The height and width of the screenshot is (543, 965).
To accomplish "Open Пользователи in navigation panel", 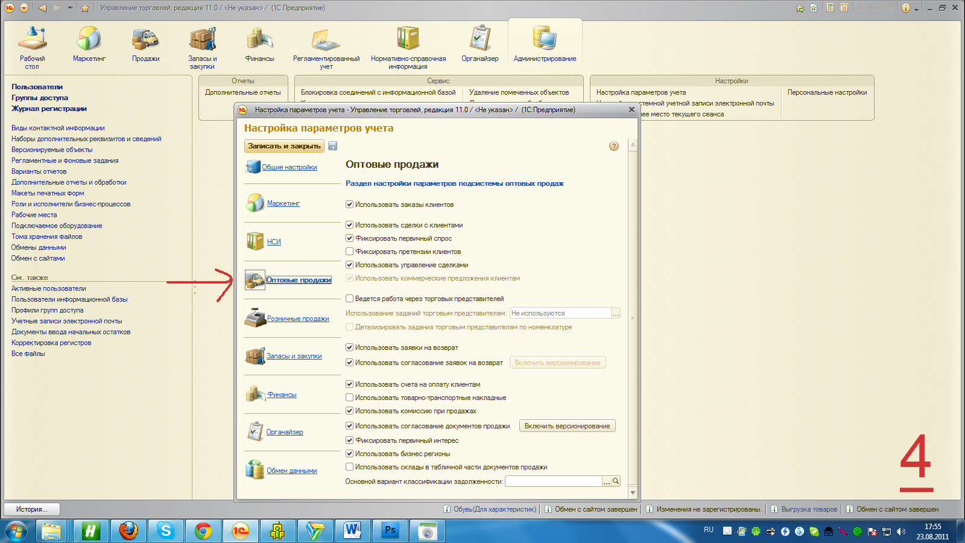I will point(37,87).
